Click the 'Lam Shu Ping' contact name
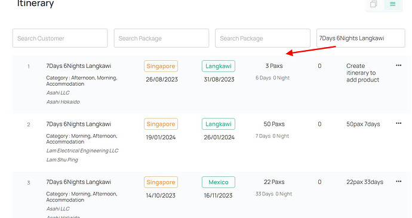412x218 pixels. point(62,160)
